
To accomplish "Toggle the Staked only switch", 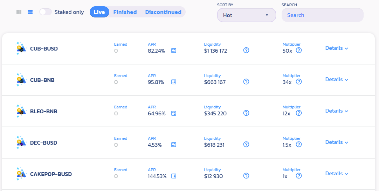I will point(46,12).
